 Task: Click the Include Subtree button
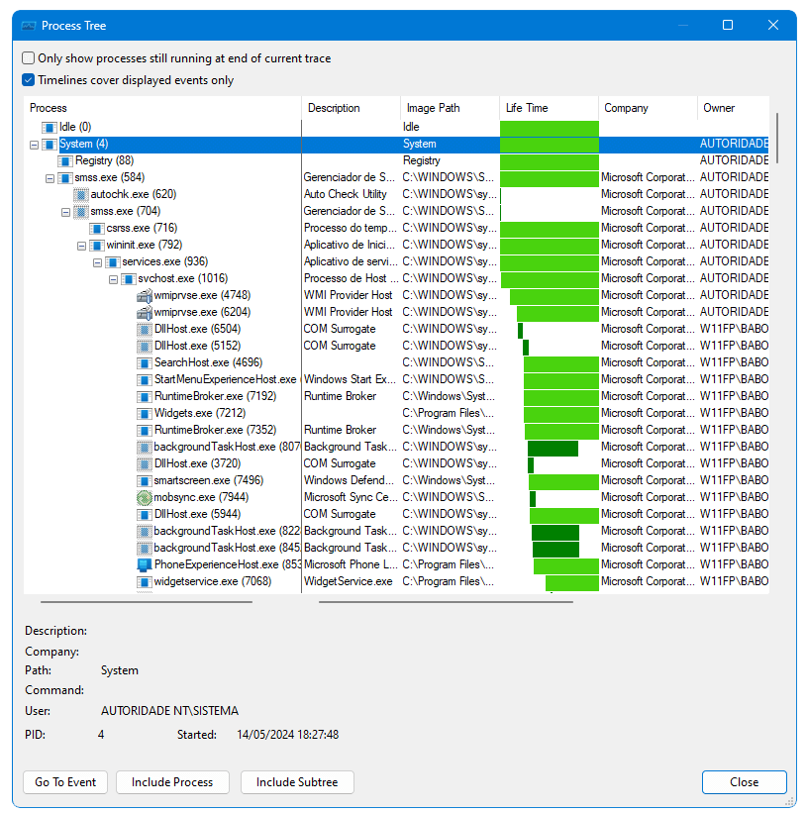[297, 782]
